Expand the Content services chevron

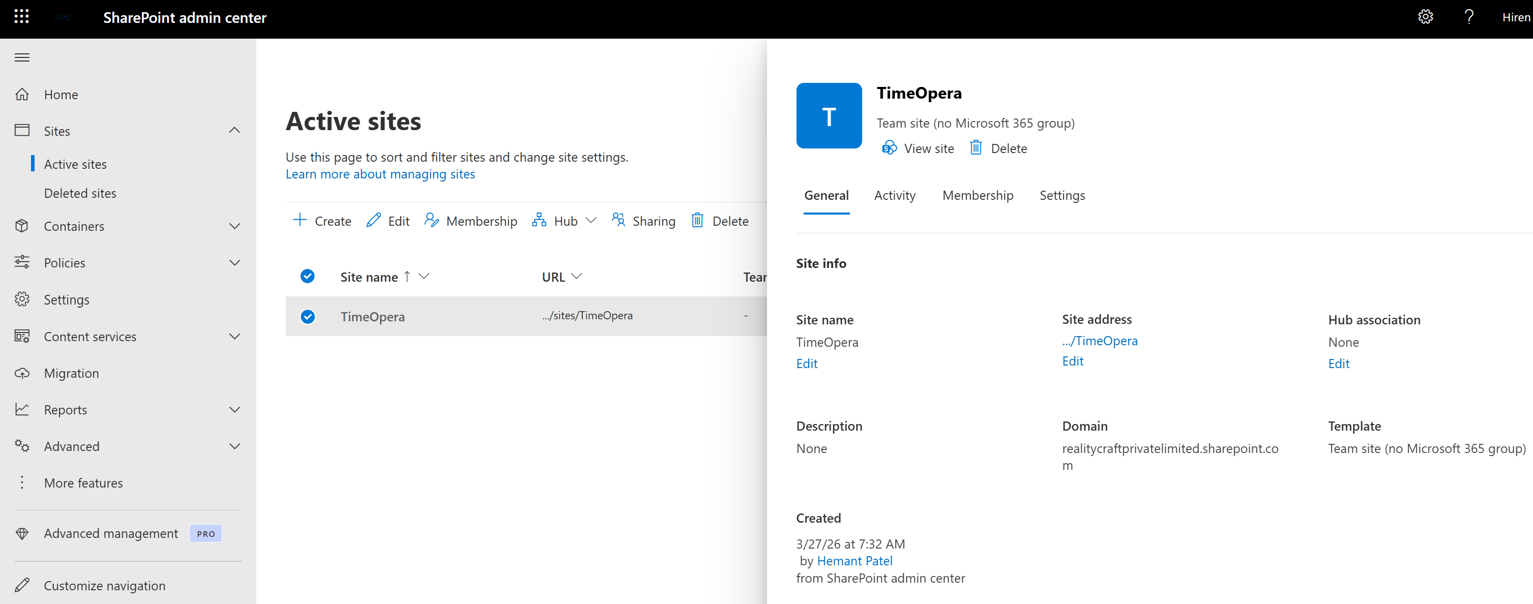tap(234, 336)
